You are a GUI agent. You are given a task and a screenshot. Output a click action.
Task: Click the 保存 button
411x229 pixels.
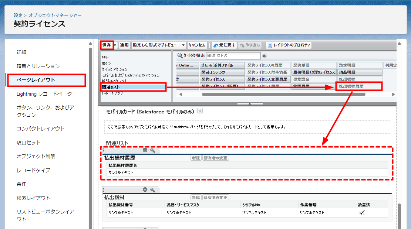pyautogui.click(x=107, y=45)
